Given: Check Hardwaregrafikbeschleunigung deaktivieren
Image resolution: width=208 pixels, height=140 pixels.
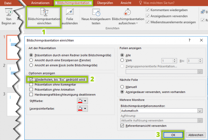Looking at the screenshot, I should pos(31,94).
